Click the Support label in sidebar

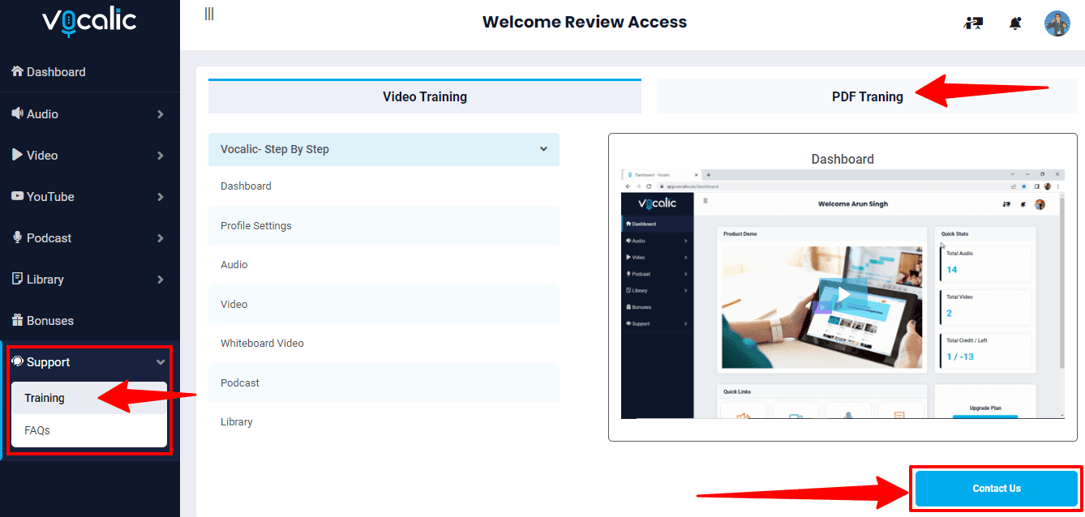[48, 362]
